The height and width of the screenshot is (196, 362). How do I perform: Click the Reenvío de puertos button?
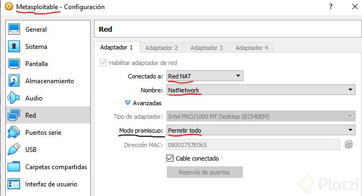point(205,172)
